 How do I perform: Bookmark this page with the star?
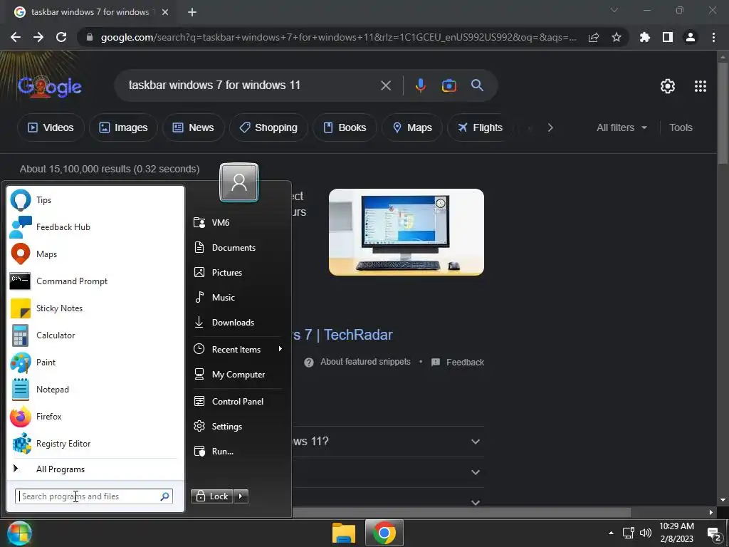pyautogui.click(x=617, y=37)
